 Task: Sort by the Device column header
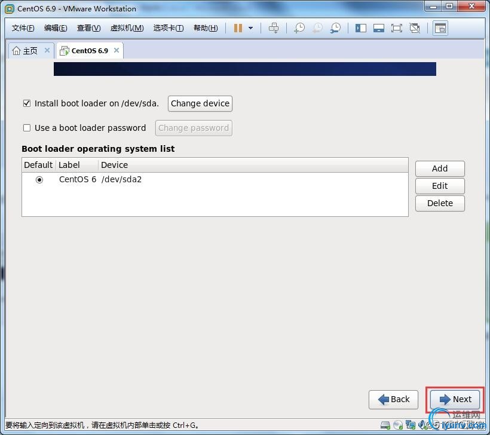point(253,165)
